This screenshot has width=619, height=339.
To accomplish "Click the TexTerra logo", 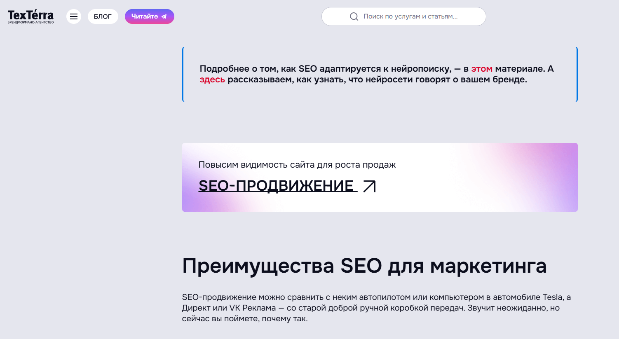I will pos(30,15).
